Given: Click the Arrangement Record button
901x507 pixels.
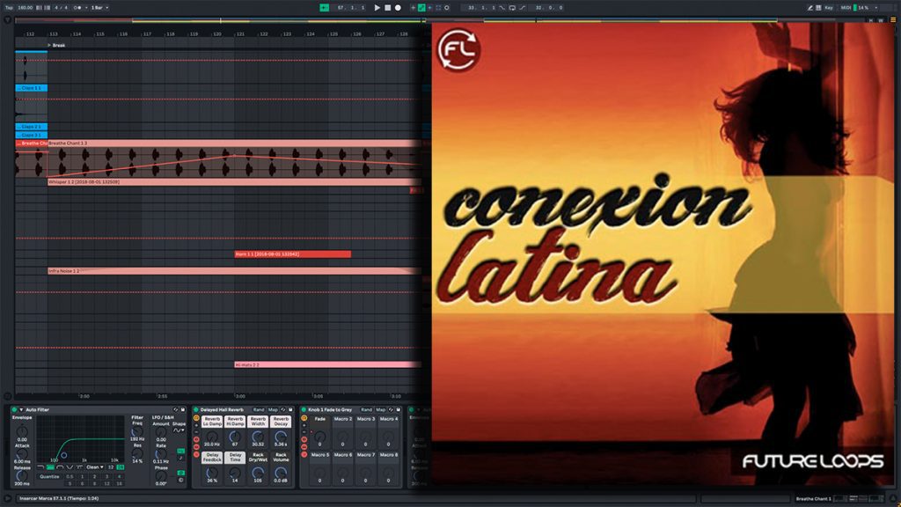Looking at the screenshot, I should pos(398,8).
